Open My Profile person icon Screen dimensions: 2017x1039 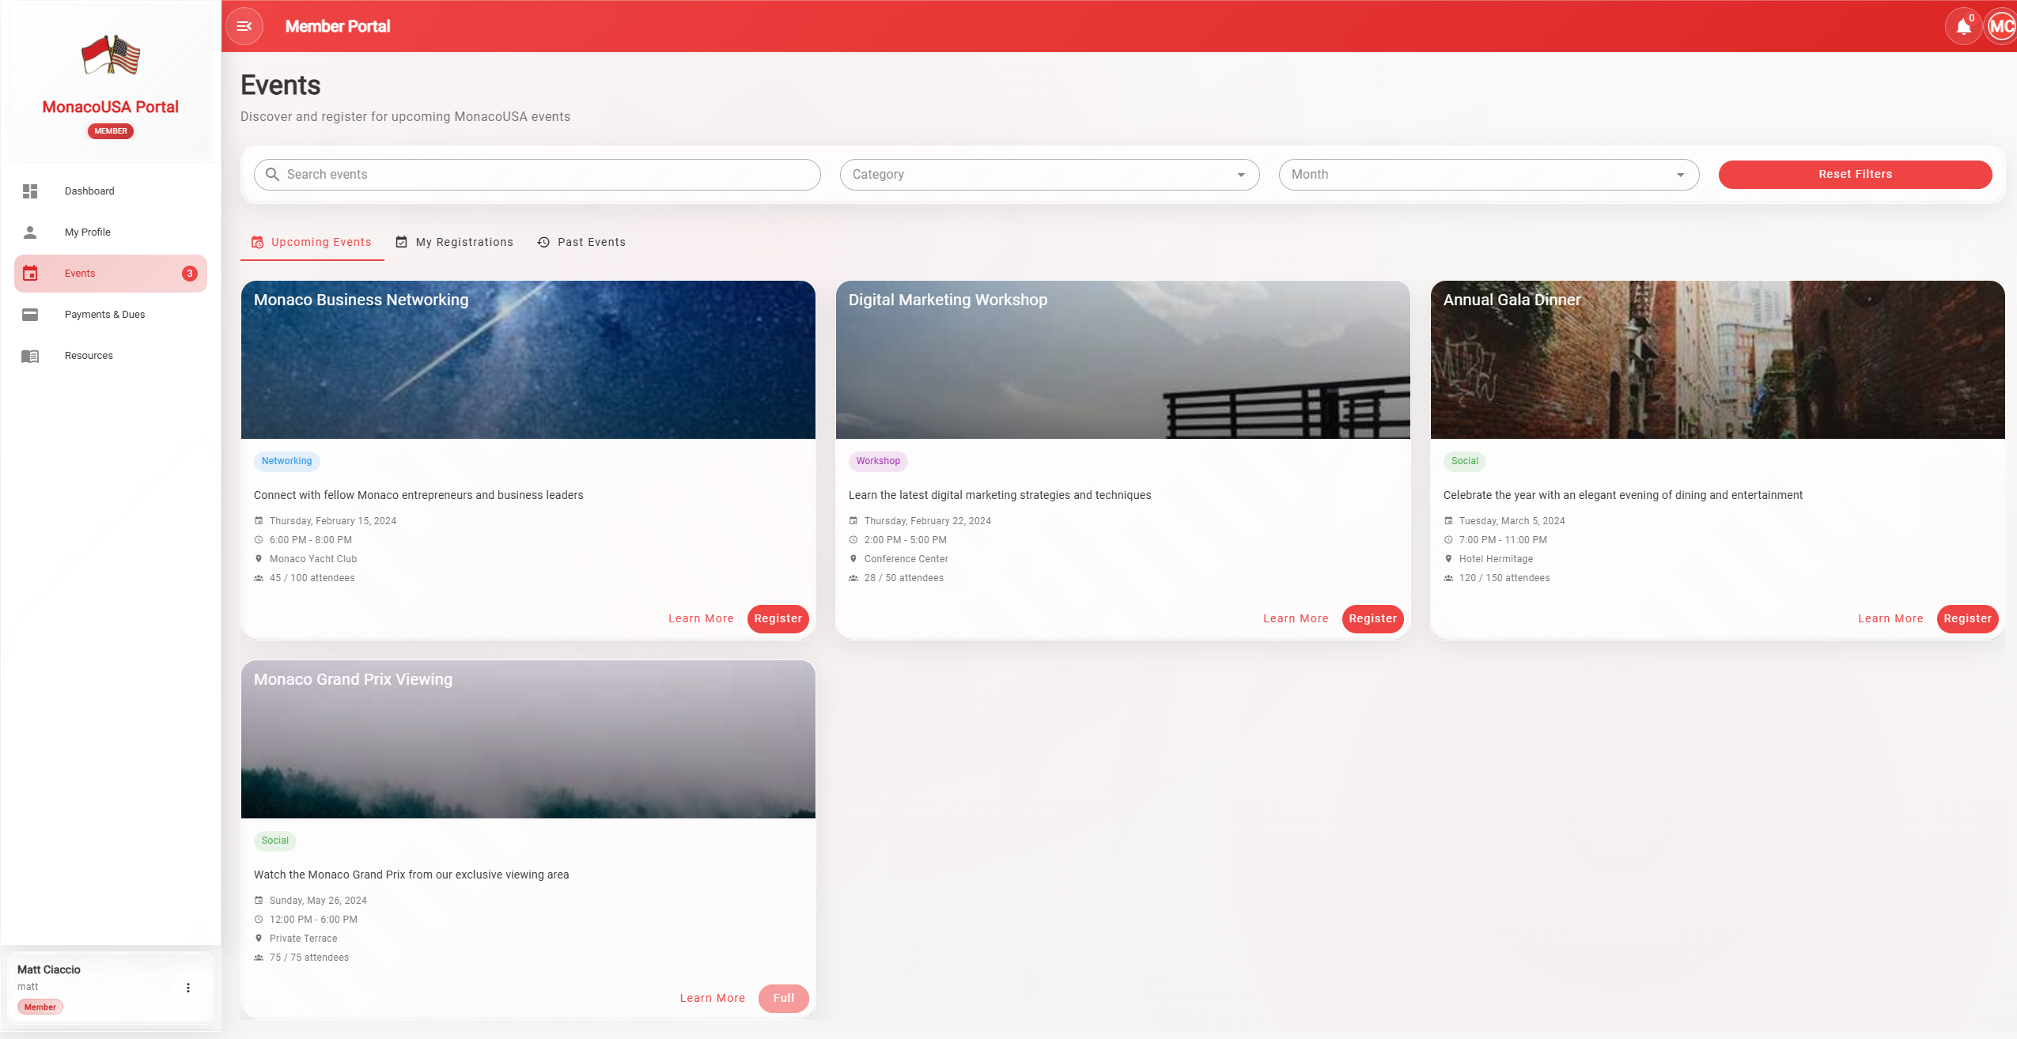(x=30, y=232)
